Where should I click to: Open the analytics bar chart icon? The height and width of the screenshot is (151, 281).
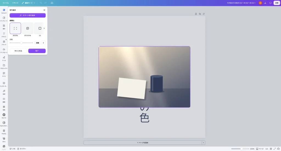265,3
